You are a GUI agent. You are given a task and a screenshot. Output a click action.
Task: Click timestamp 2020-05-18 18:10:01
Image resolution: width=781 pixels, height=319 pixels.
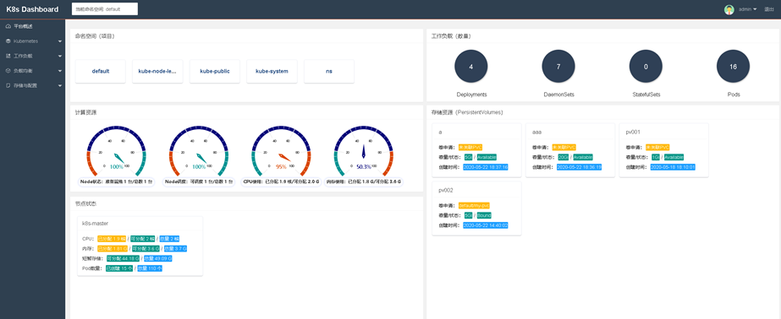673,167
